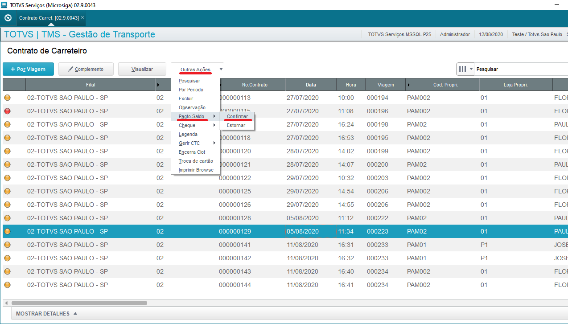
Task: Click TOTVS Serviços MSSQL P25 environment label
Action: pos(399,34)
